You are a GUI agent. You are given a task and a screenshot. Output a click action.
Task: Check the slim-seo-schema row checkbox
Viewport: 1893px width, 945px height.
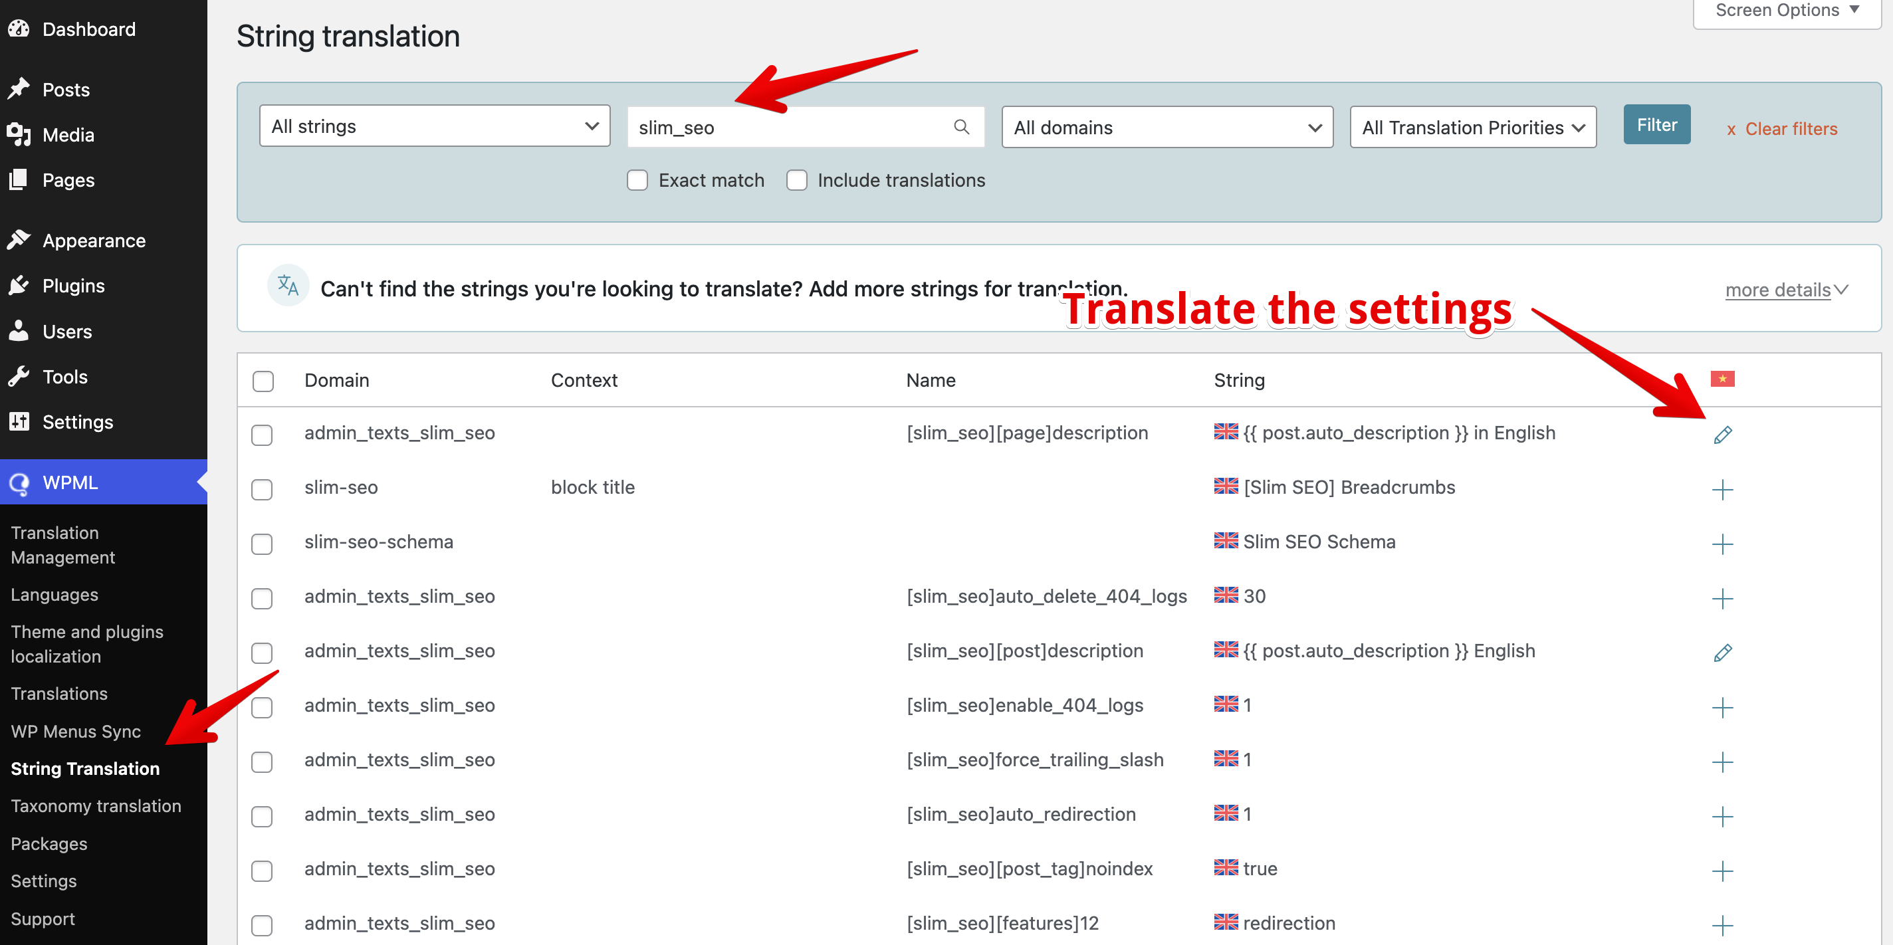point(262,543)
